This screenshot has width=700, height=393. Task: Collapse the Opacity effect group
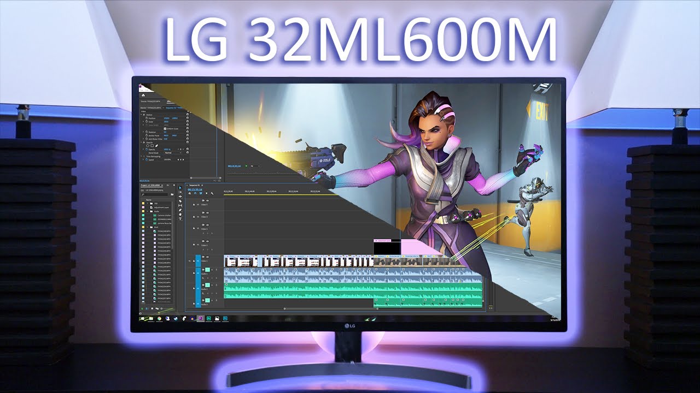[x=141, y=142]
